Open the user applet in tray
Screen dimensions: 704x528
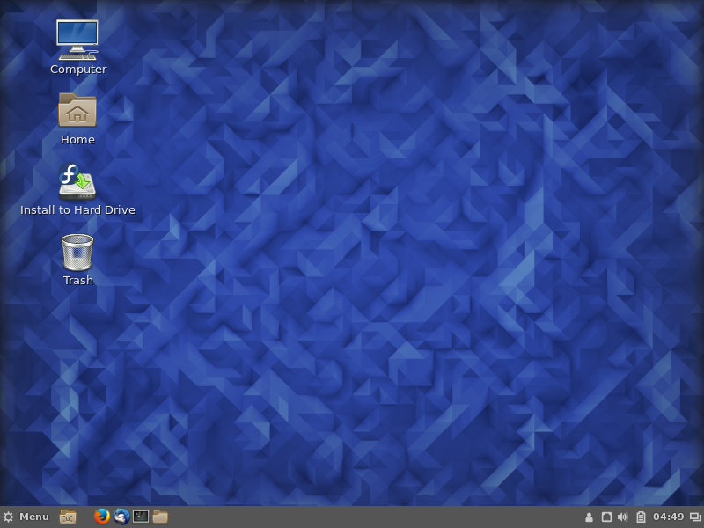click(x=589, y=517)
